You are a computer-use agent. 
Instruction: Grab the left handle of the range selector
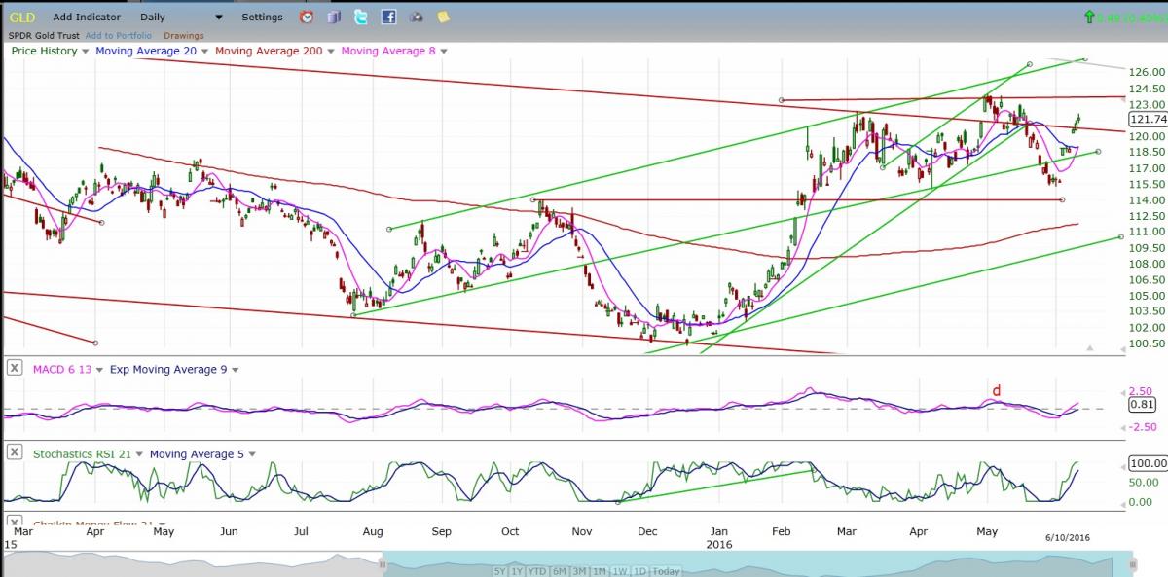[383, 564]
